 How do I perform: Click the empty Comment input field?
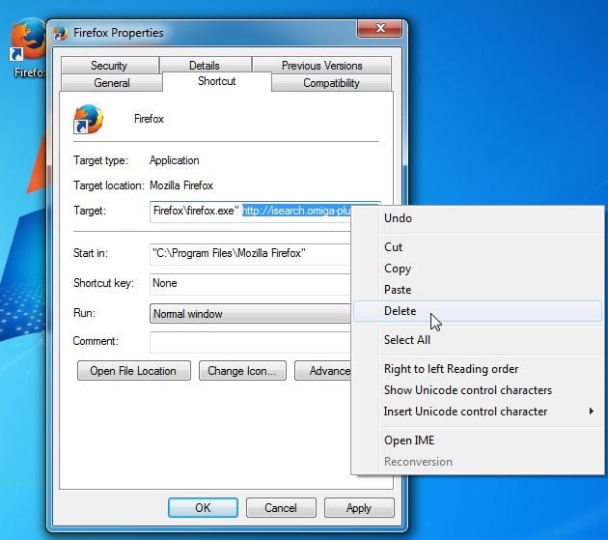(x=250, y=342)
